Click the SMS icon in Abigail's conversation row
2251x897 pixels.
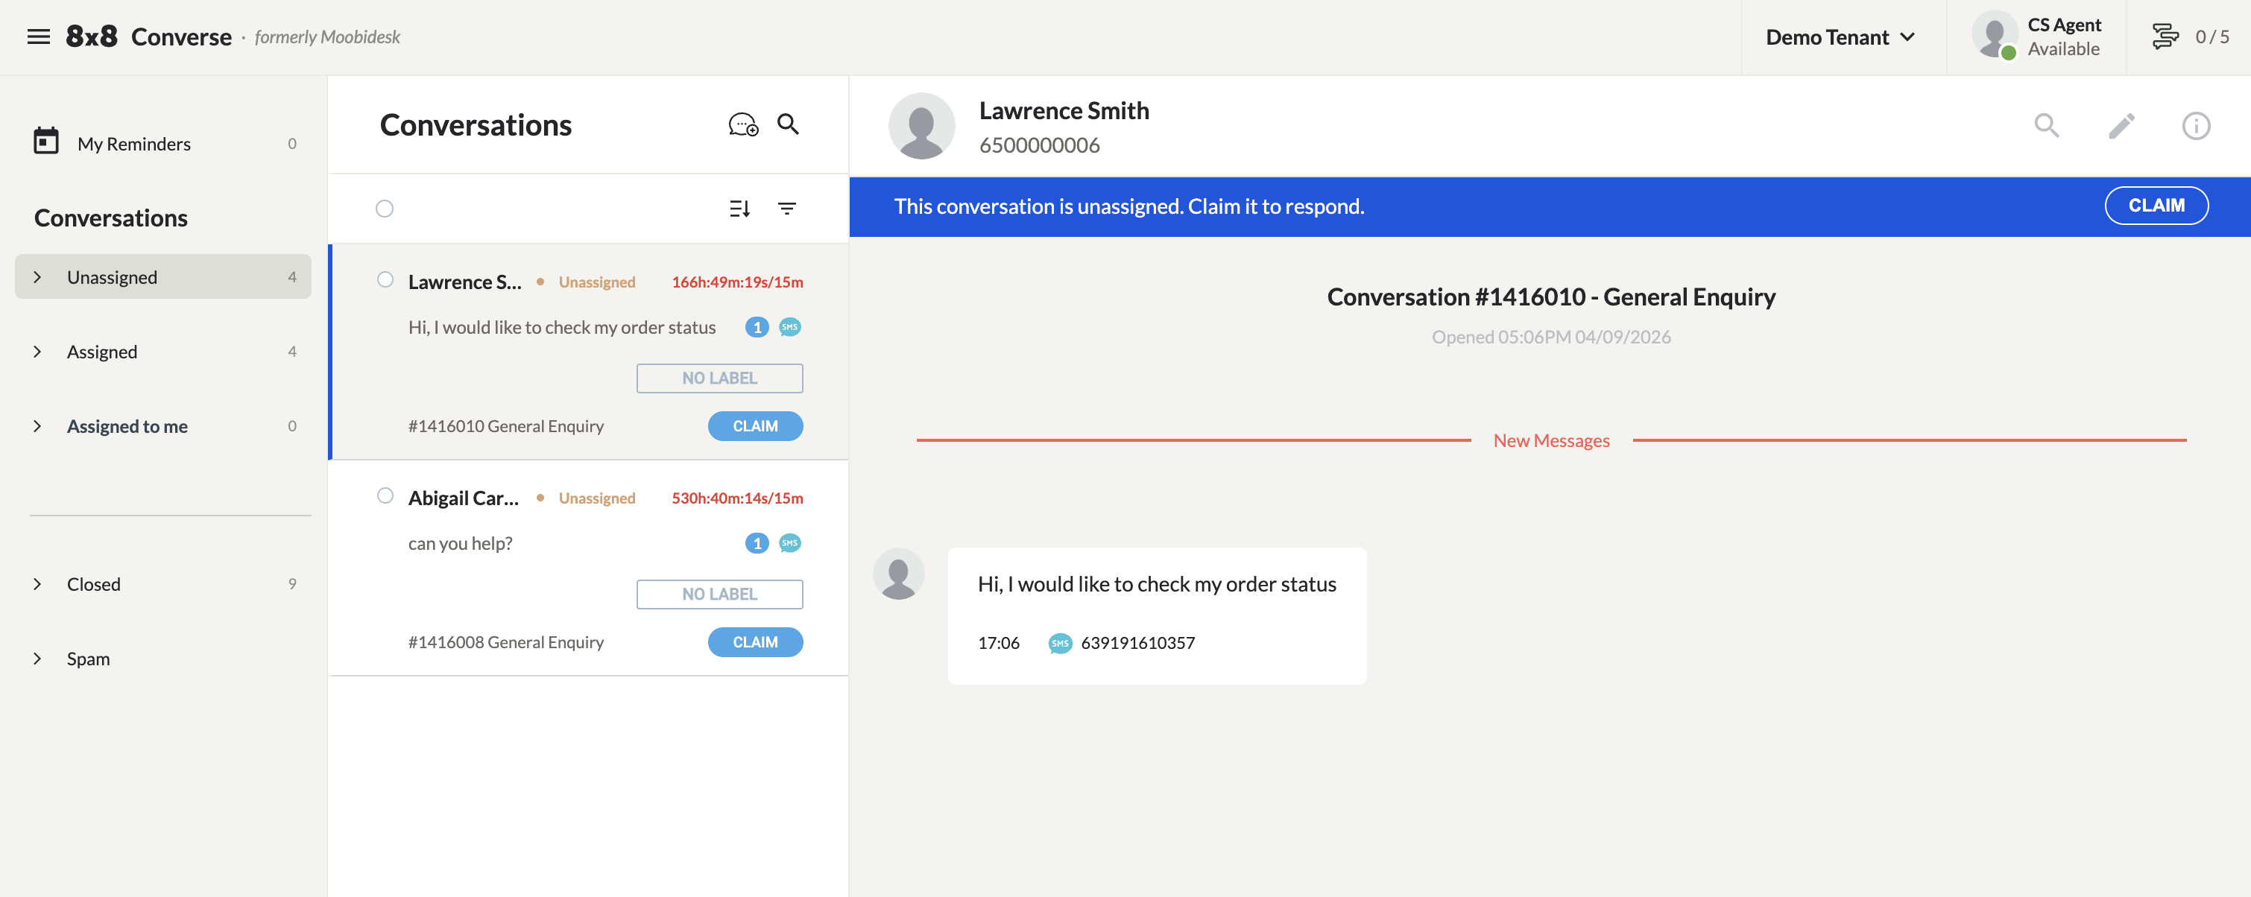tap(790, 542)
